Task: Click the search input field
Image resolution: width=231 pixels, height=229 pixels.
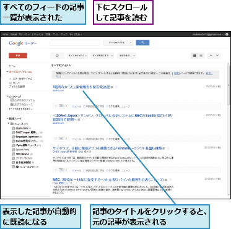Action: coord(75,43)
